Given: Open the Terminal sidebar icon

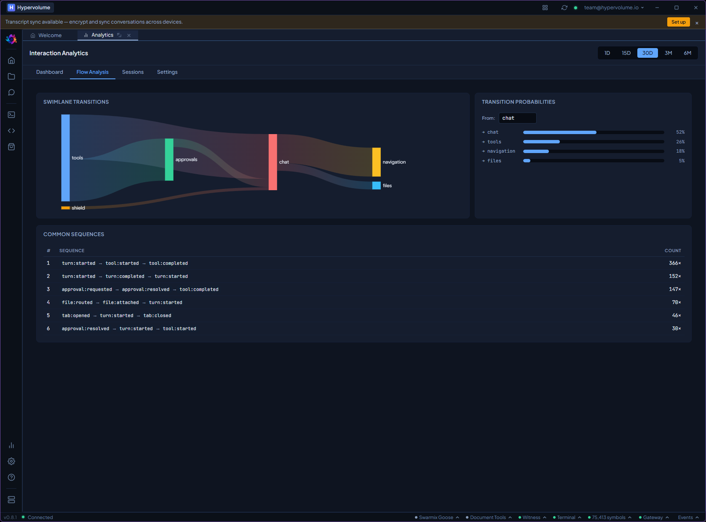Looking at the screenshot, I should (x=11, y=115).
